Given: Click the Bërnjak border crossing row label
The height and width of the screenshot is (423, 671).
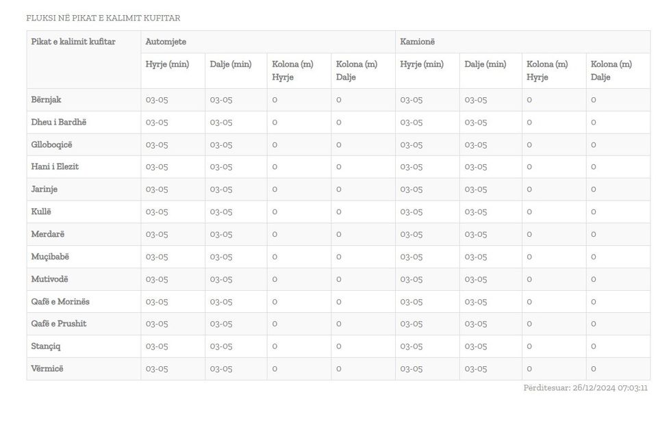Looking at the screenshot, I should [47, 100].
